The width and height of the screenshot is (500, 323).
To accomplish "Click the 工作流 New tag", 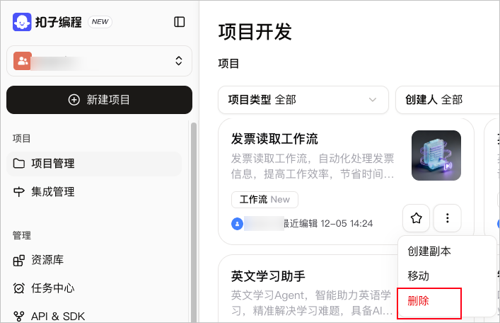I will coord(264,200).
